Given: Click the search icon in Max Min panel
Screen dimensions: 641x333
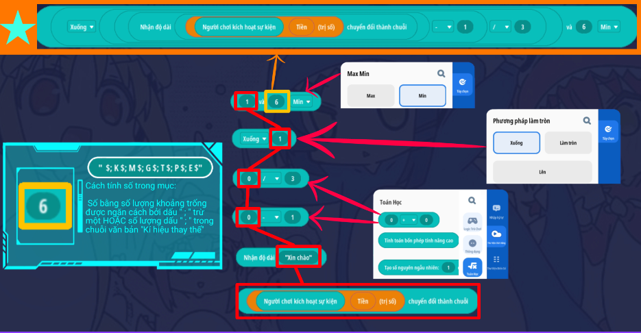Looking at the screenshot, I should coord(441,73).
